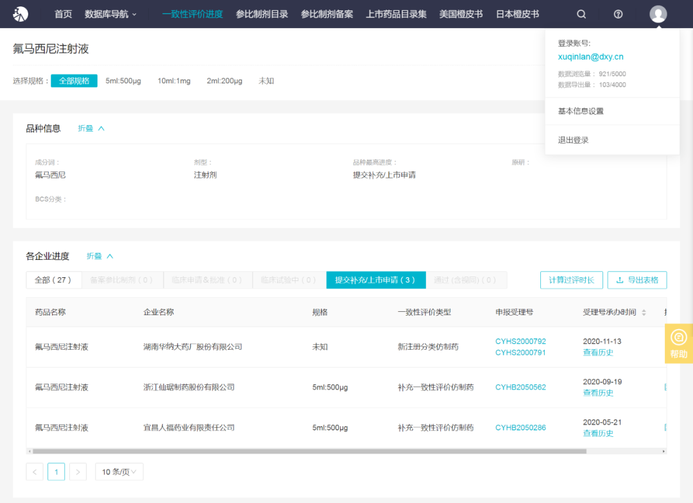Go to previous page arrow

(x=35, y=472)
